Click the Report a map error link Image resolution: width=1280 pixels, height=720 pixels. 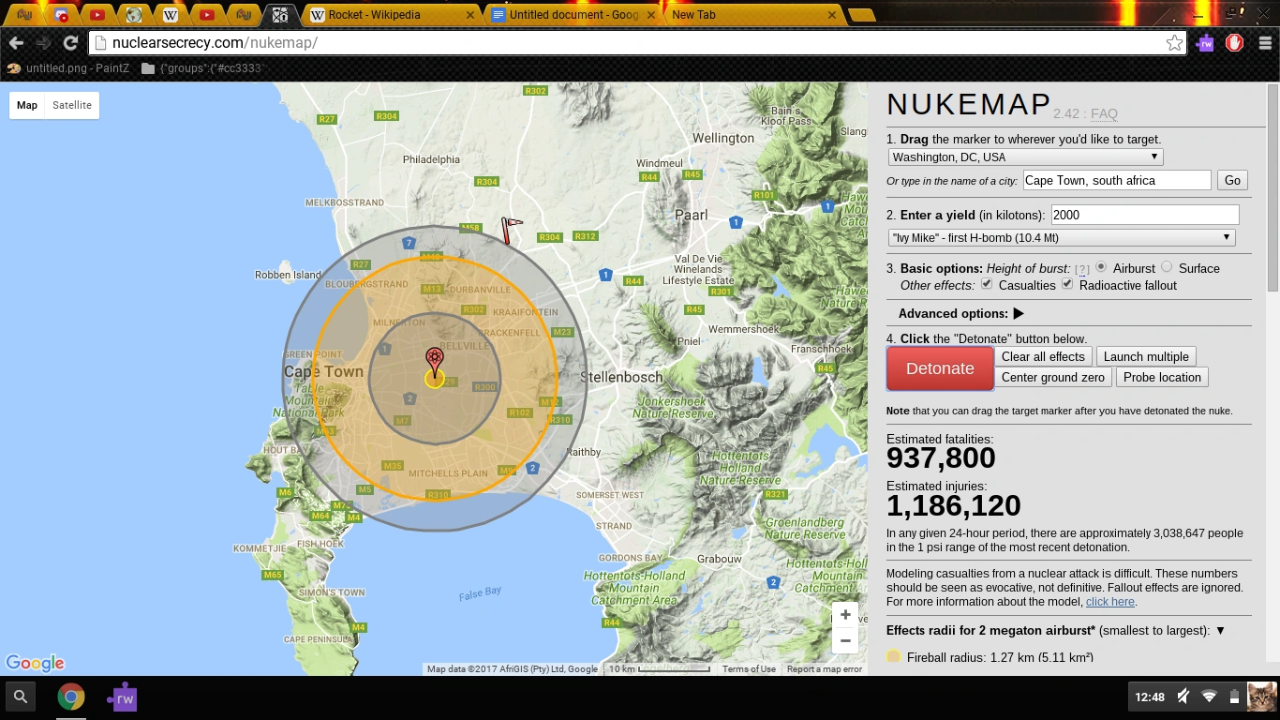click(825, 669)
